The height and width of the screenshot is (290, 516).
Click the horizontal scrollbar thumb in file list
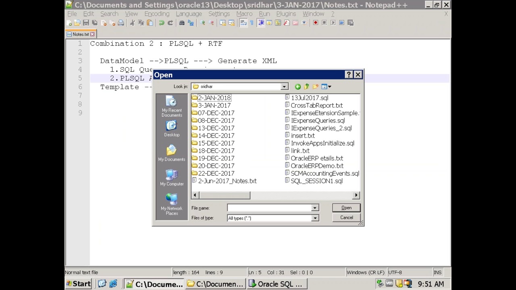tap(225, 195)
